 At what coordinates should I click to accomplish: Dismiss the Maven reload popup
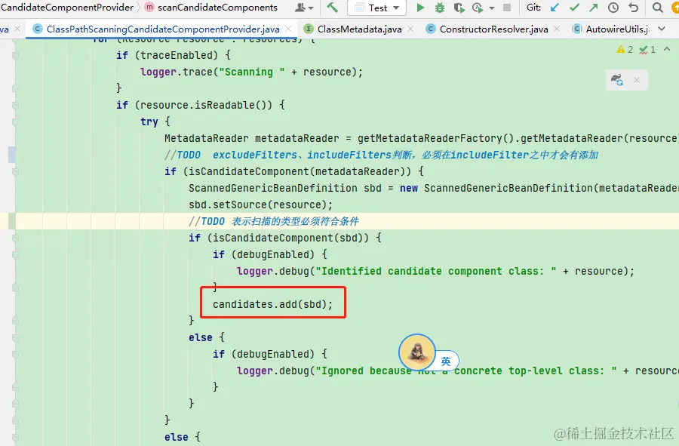(x=637, y=80)
